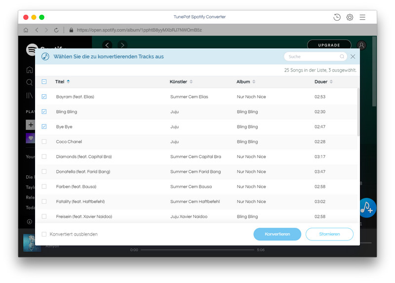Check Diamonds (feat. Capital Bra) track
This screenshot has width=395, height=283.
[44, 157]
